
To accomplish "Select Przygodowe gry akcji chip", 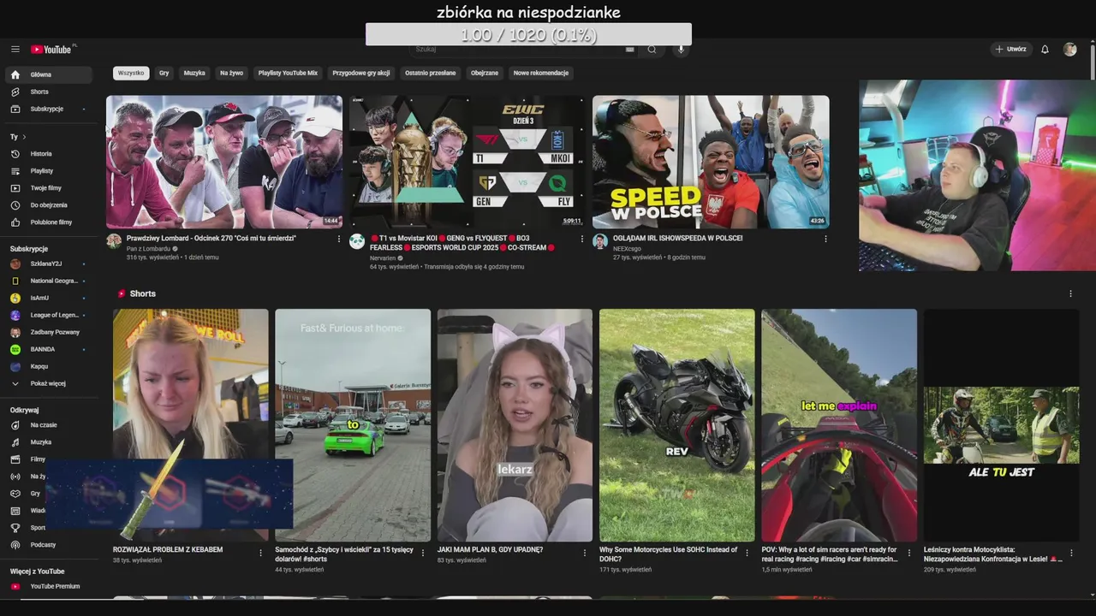I will click(x=361, y=73).
